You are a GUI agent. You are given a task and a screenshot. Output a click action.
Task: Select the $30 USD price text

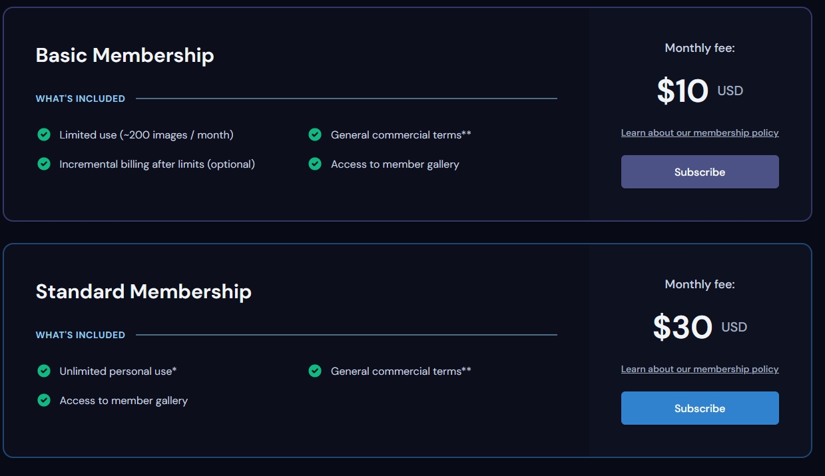point(698,328)
